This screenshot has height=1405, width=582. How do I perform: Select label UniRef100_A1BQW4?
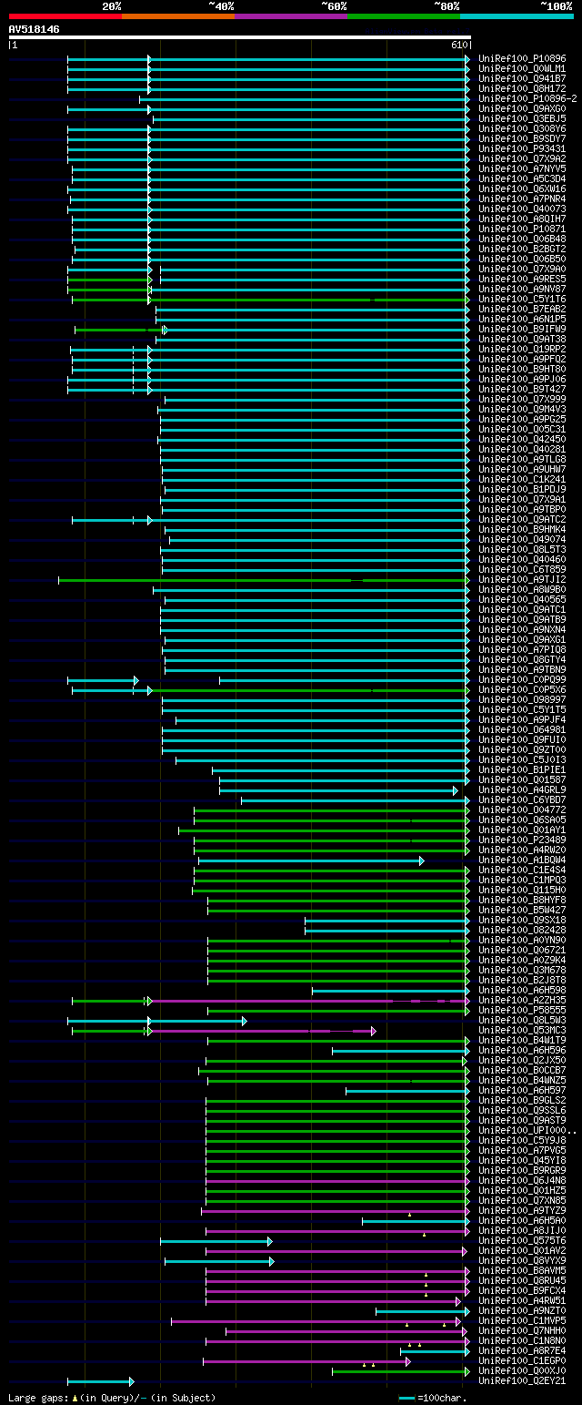[x=522, y=860]
